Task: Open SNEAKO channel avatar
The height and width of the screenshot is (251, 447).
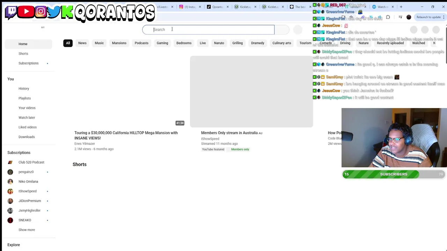Action: [x=10, y=220]
